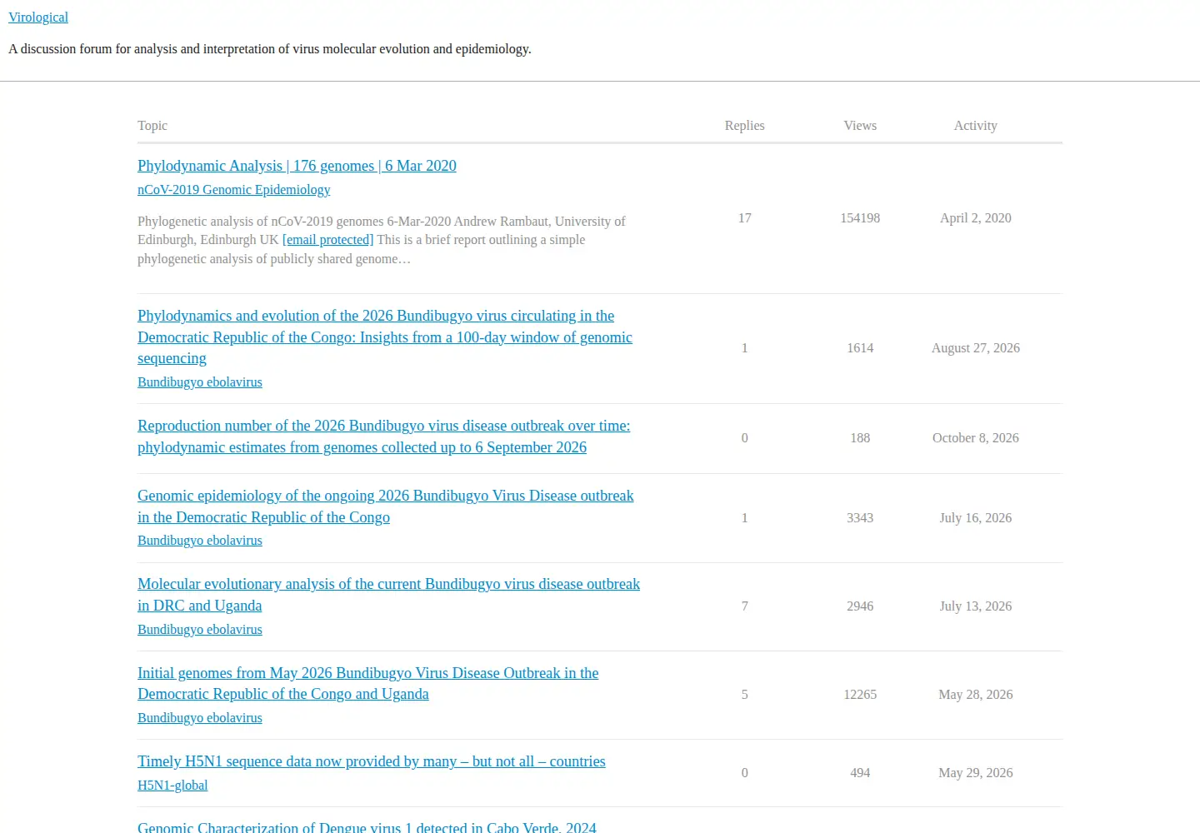Click the 188 views count
Screen dimensions: 1200x833
[860, 438]
